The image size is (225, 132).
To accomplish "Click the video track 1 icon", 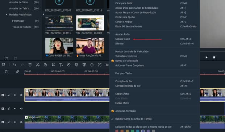I will point(3,122).
